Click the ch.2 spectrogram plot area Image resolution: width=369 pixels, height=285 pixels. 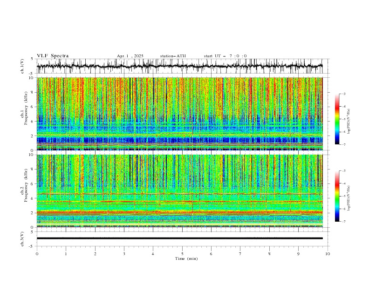point(180,191)
